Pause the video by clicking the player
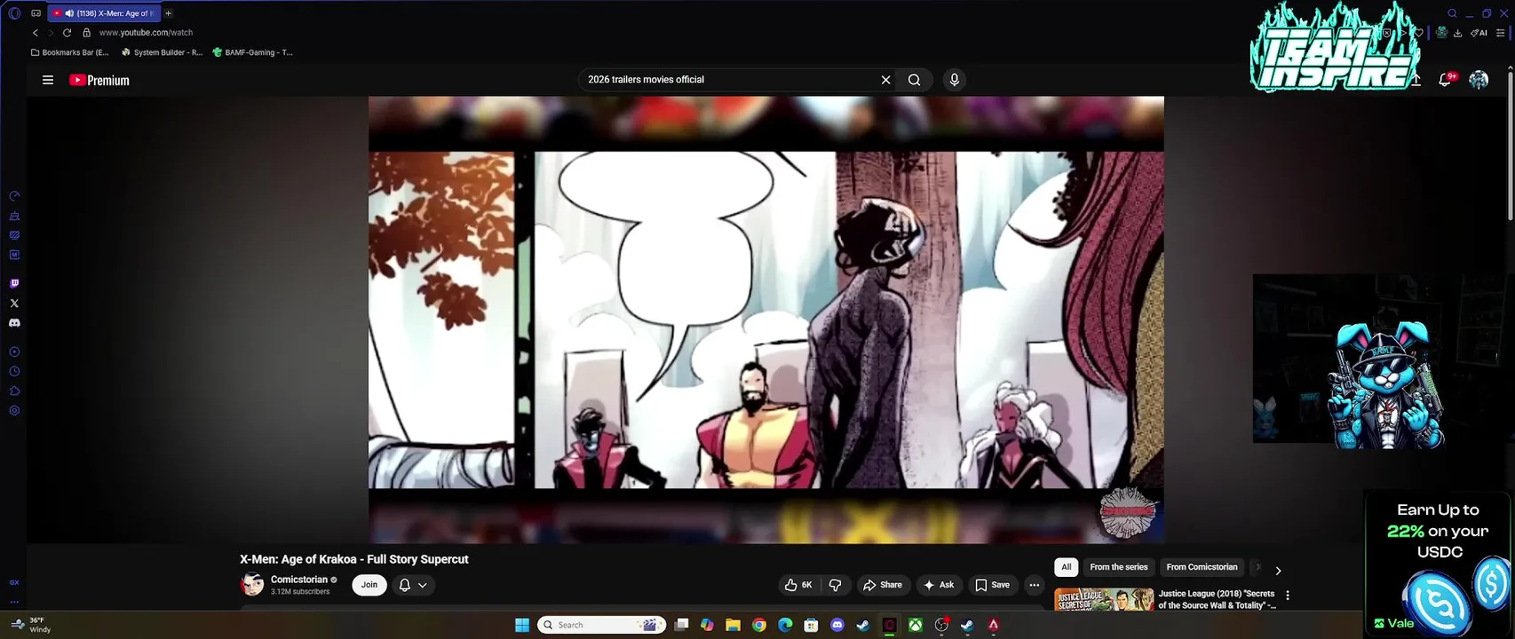This screenshot has height=639, width=1515. pos(765,319)
